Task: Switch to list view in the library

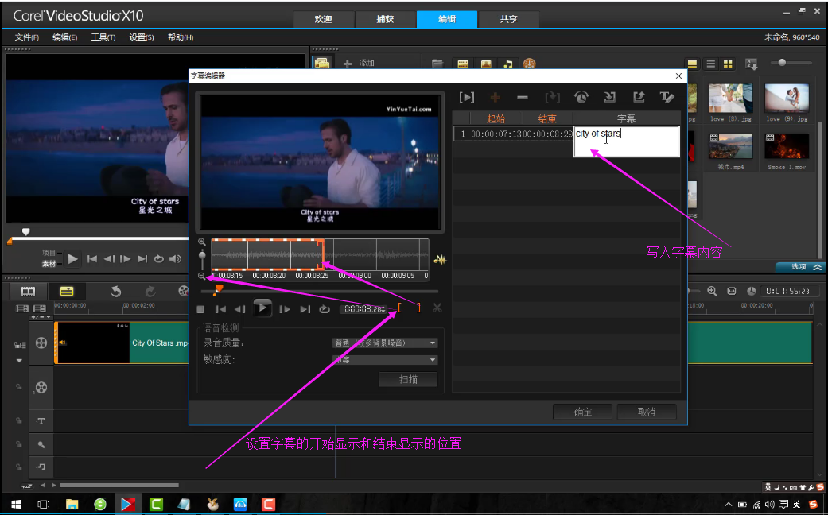Action: coord(710,64)
